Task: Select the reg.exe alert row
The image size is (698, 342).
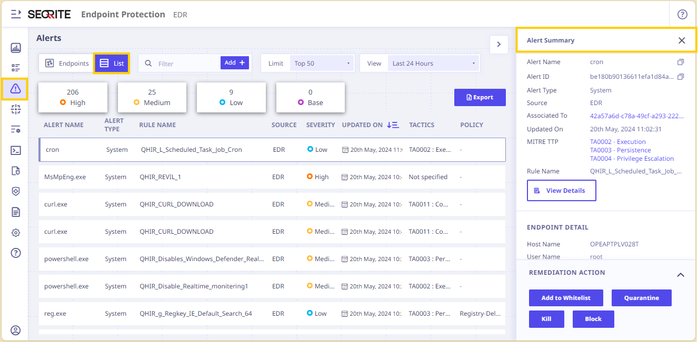Action: click(272, 314)
